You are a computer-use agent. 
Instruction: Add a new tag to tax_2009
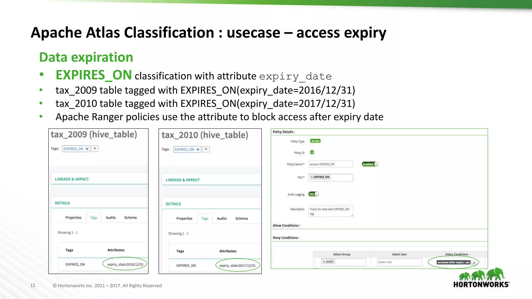click(95, 148)
